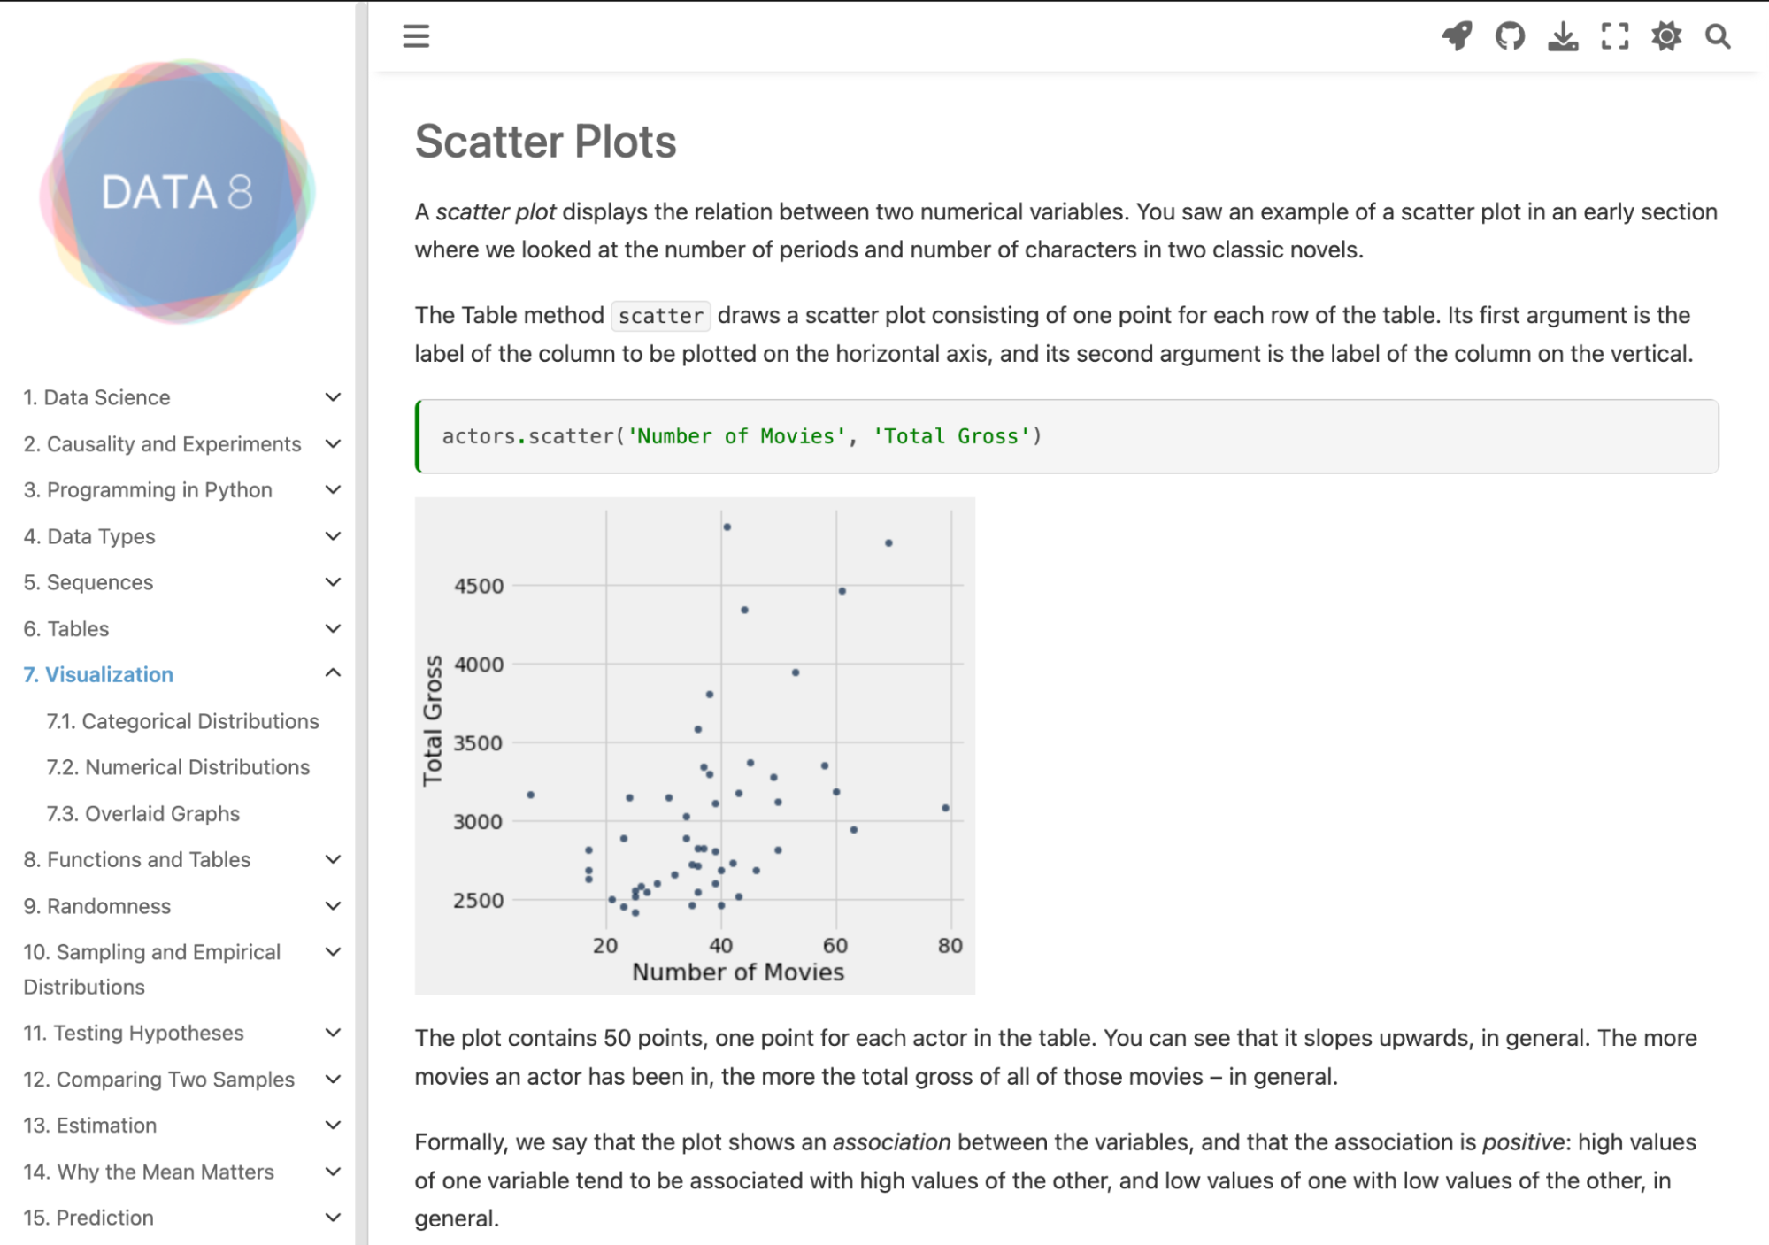Open Categorical Distributions section
This screenshot has height=1245, width=1769.
(182, 721)
